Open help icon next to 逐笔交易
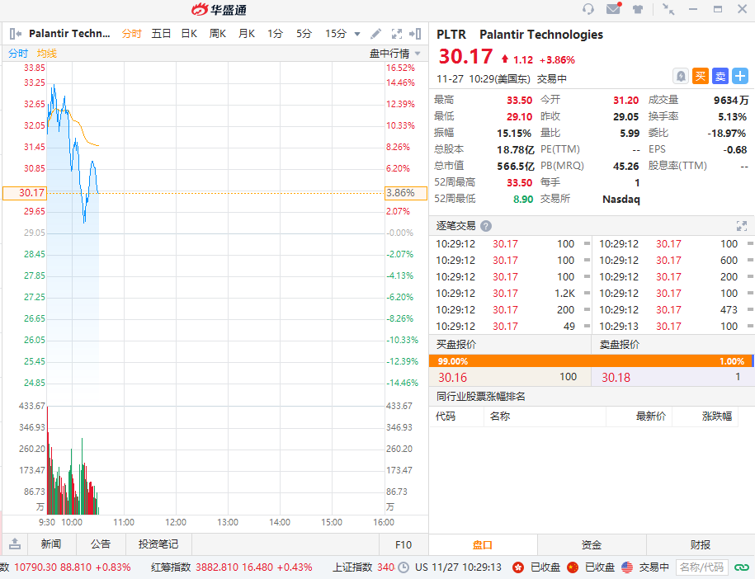This screenshot has height=579, width=755. (x=486, y=226)
